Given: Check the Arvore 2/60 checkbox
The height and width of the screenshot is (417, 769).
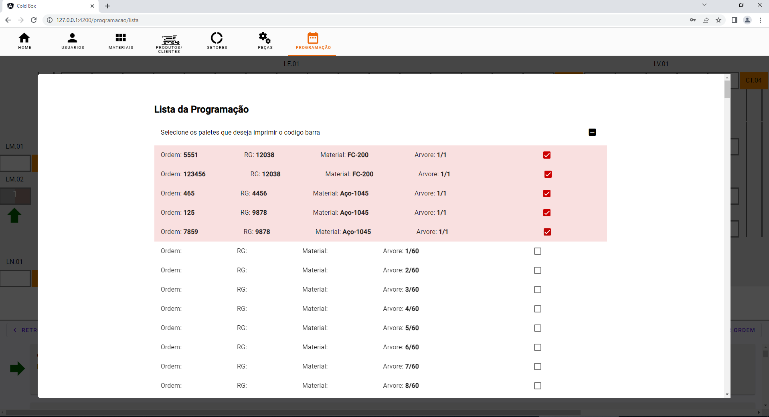Looking at the screenshot, I should (x=538, y=270).
